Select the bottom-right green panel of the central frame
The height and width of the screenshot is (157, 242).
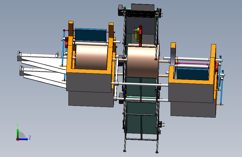149,125
